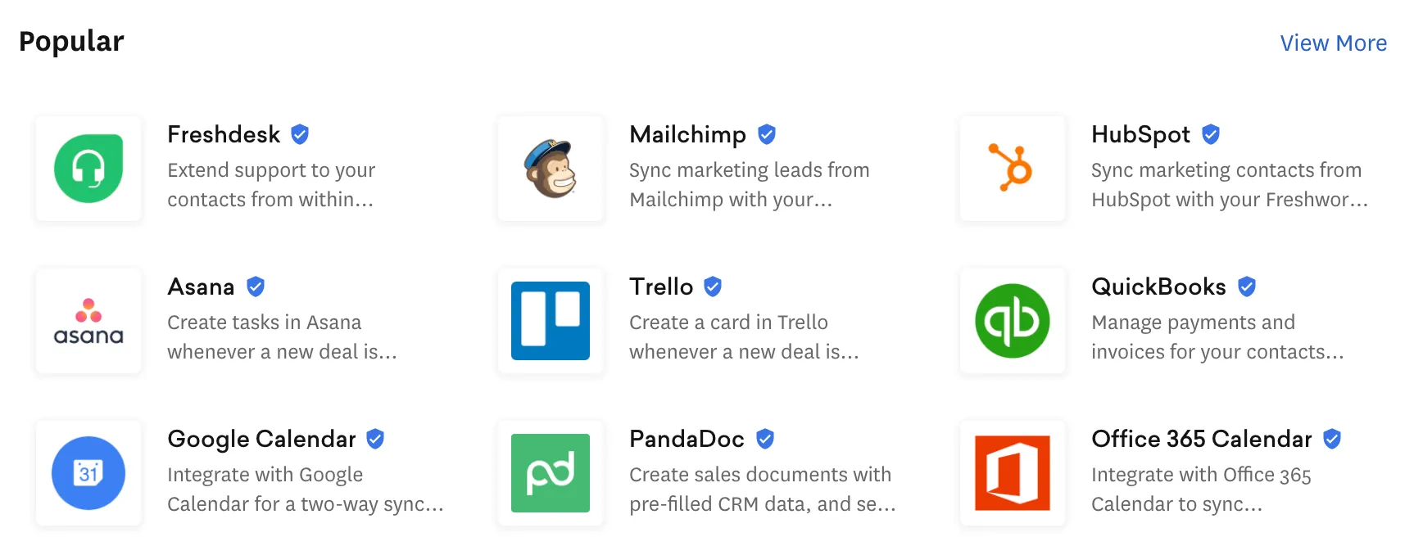The image size is (1414, 555).
Task: Click the Google Calendar heading
Action: 261,440
